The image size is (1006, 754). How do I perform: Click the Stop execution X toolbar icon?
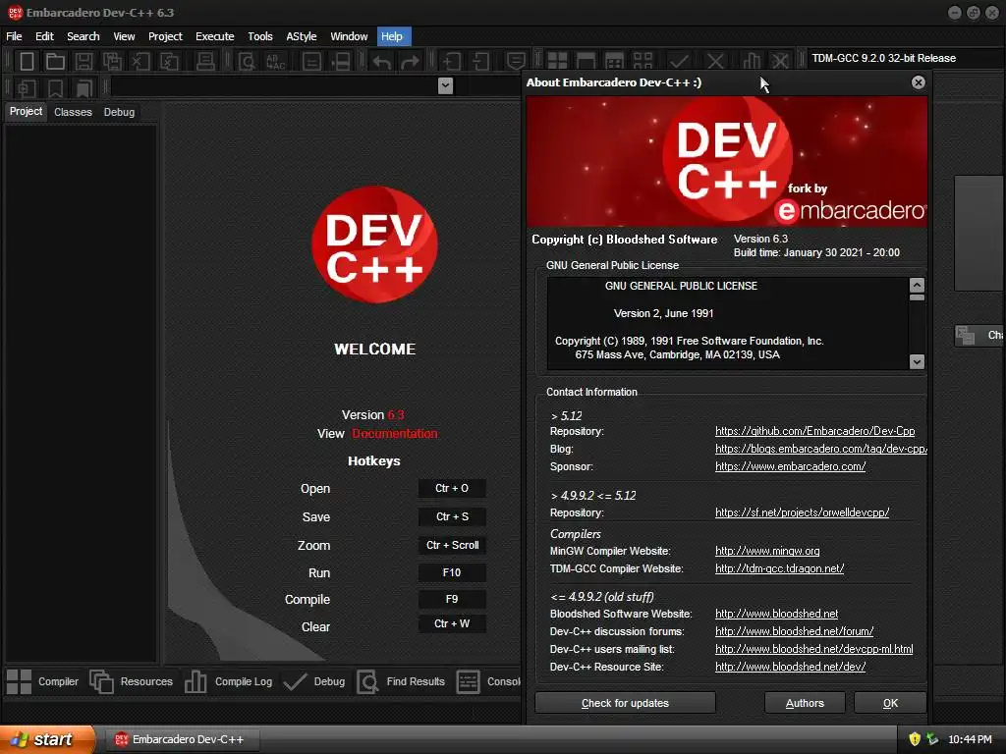715,62
